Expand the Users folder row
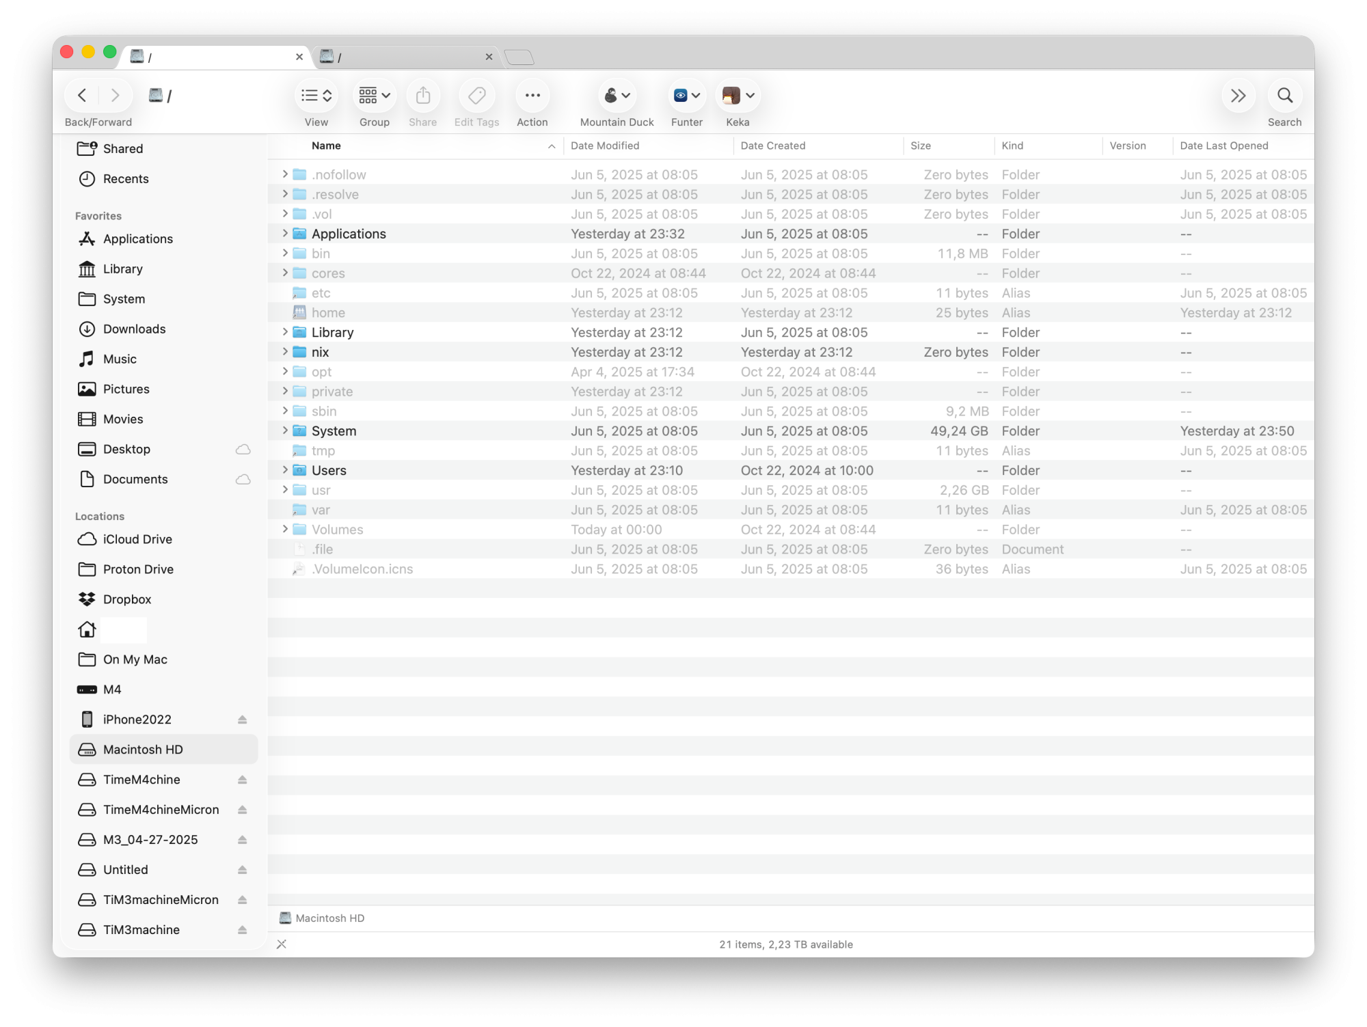 tap(285, 470)
